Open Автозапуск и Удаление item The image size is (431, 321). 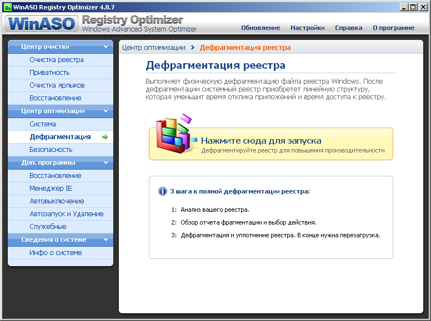coord(66,214)
